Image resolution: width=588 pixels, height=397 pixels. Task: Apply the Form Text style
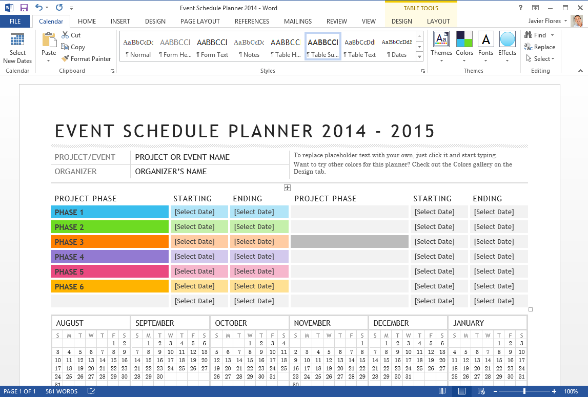point(212,47)
